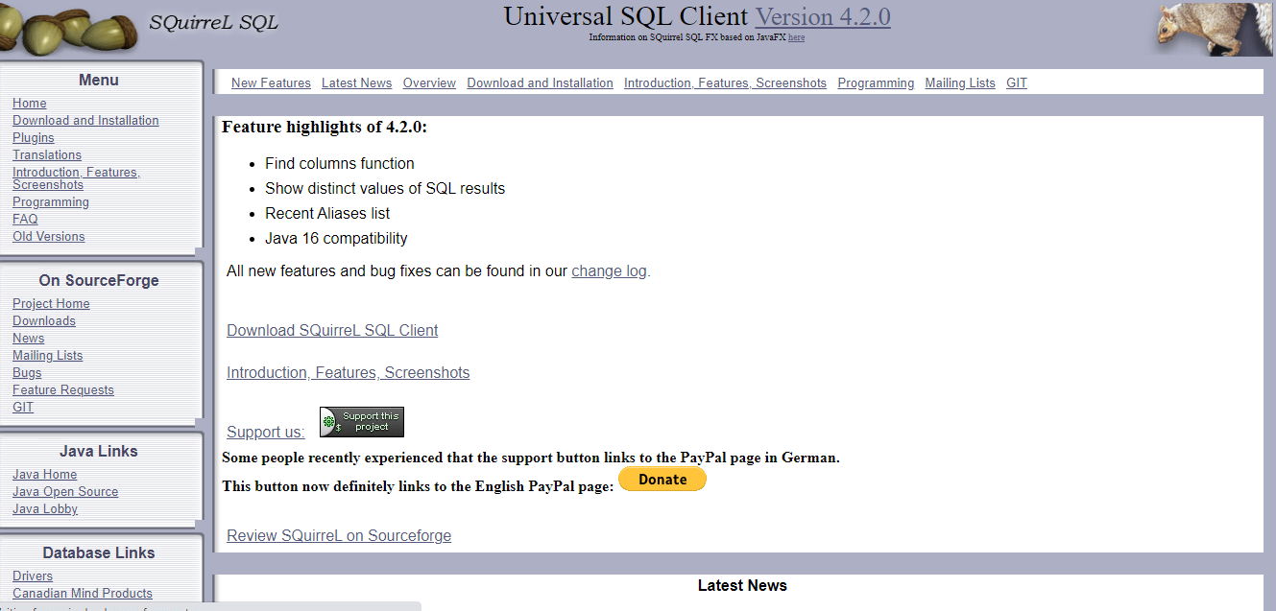Open Canadian Mind Products link
This screenshot has height=611, width=1276.
[x=83, y=594]
